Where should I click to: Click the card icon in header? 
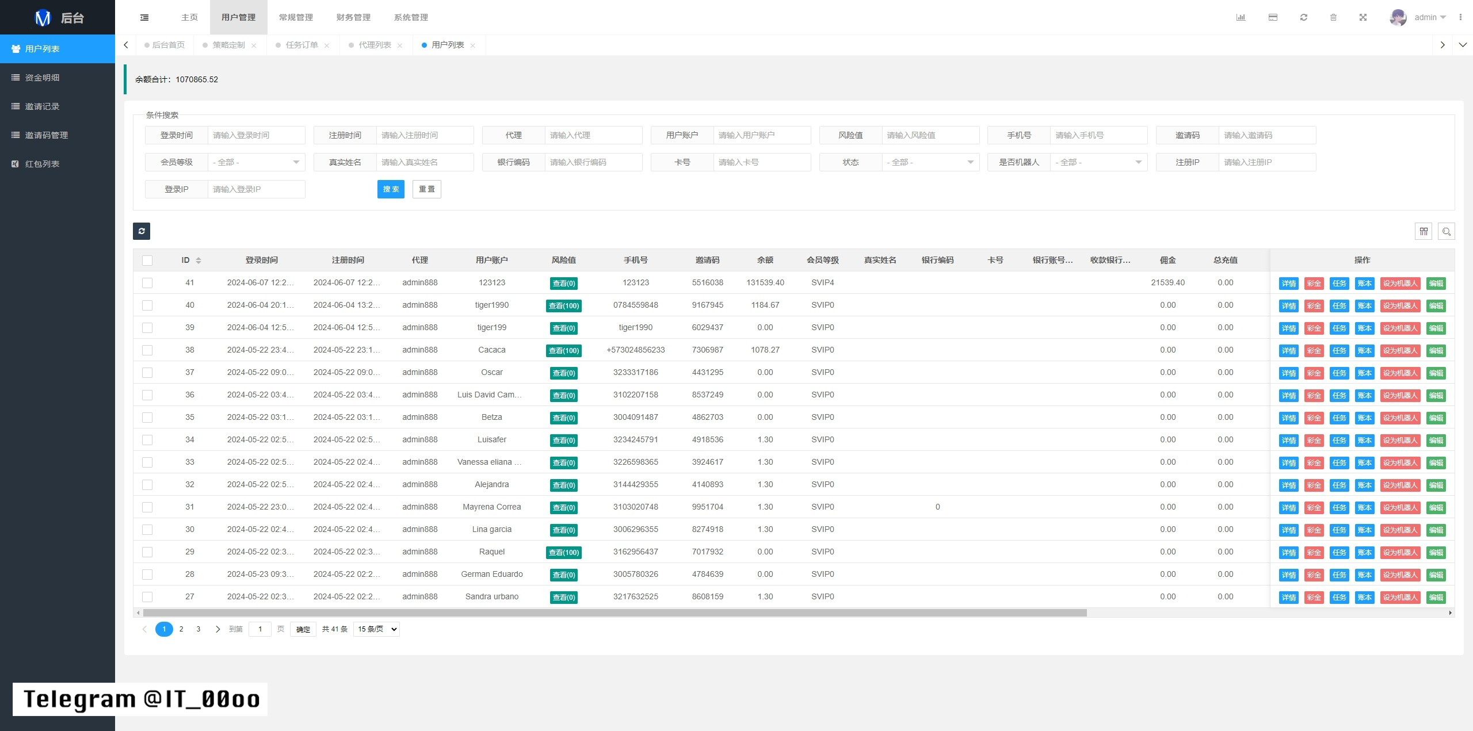[x=1273, y=17]
